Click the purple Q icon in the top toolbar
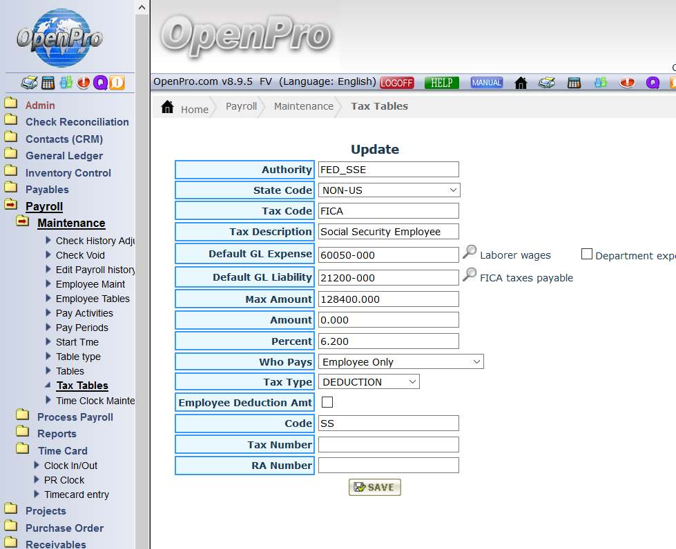The width and height of the screenshot is (676, 549). [x=653, y=83]
